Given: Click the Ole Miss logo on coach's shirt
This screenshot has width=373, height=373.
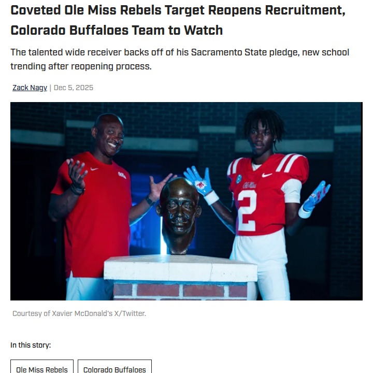Looking at the screenshot, I should pos(122,175).
